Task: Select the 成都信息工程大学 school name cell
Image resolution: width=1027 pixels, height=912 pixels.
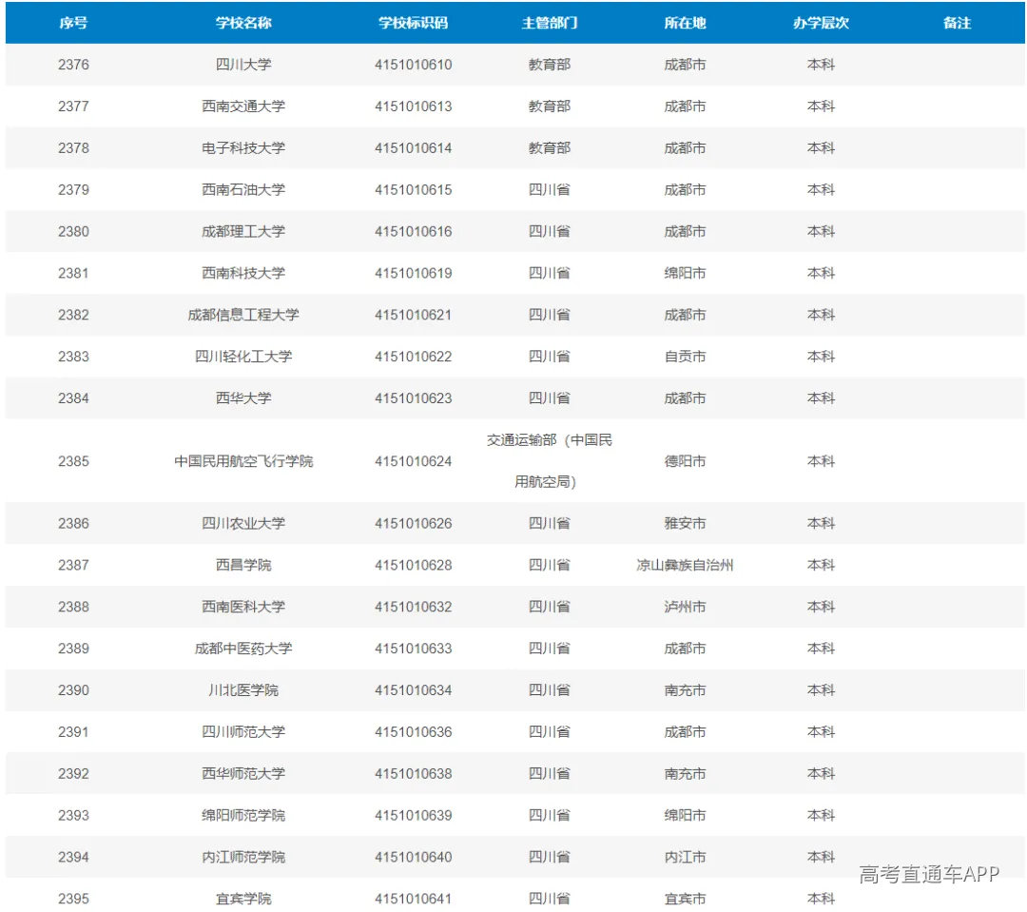Action: click(243, 315)
